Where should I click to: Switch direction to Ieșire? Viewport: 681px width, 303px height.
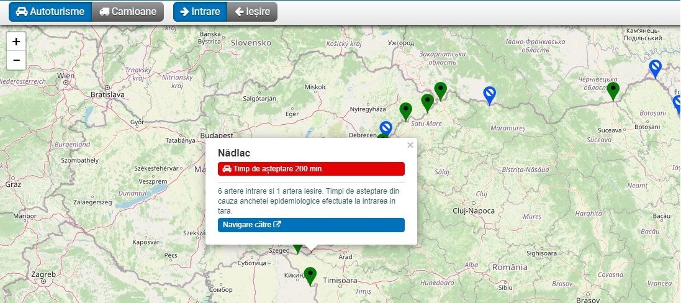[252, 12]
